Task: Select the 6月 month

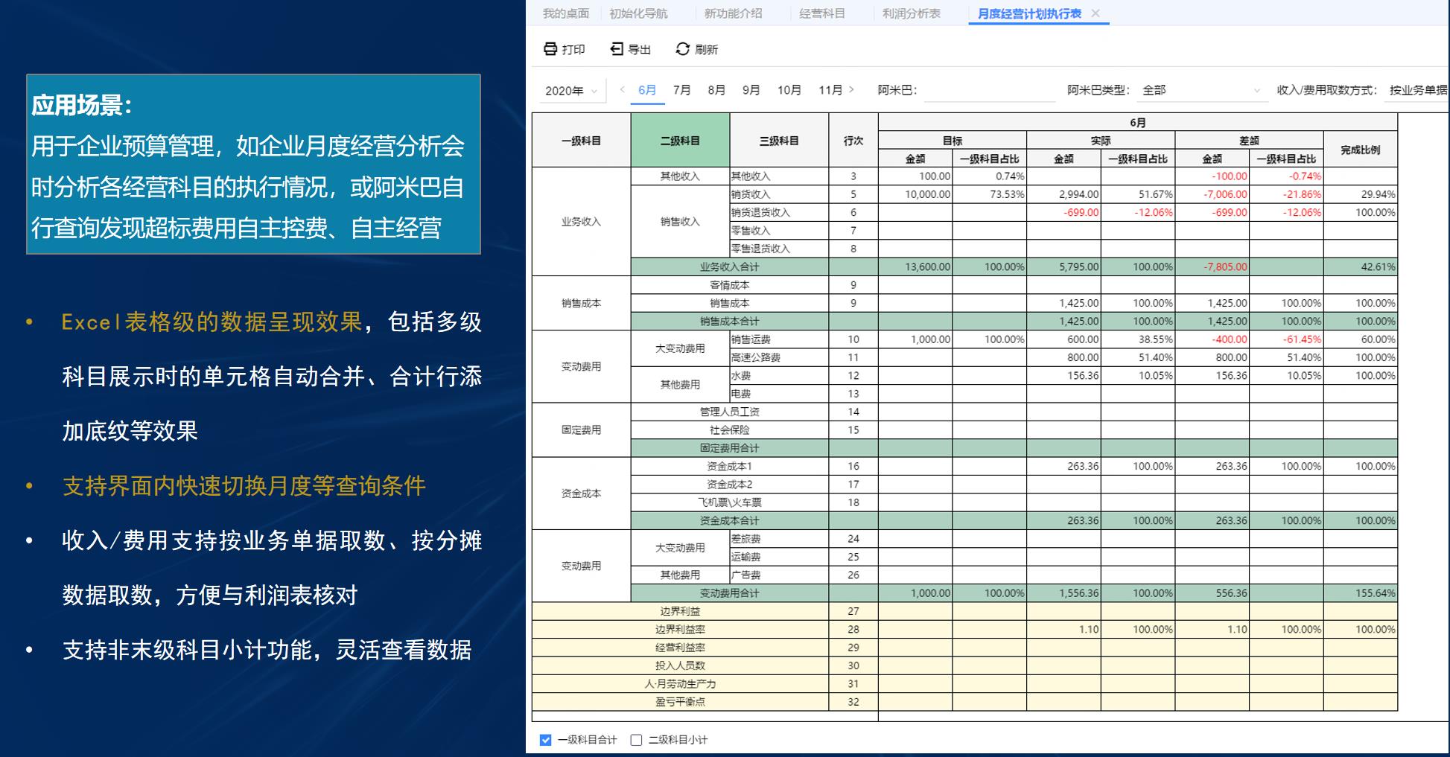Action: coord(647,90)
